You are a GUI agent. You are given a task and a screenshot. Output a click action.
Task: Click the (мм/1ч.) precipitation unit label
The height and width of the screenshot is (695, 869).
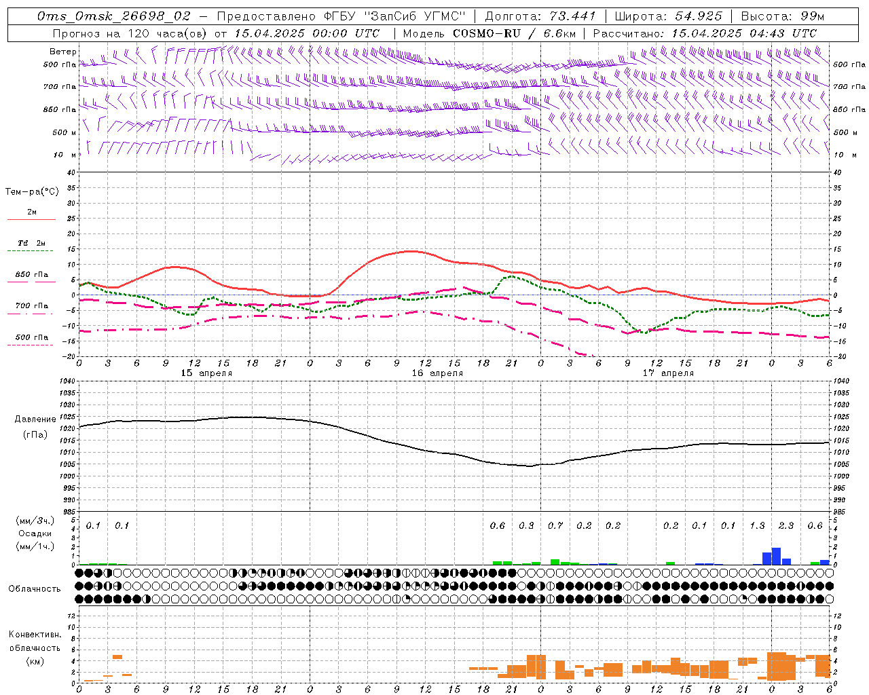[36, 546]
